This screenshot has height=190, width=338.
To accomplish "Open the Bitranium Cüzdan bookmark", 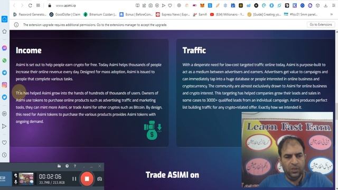I will [x=100, y=14].
